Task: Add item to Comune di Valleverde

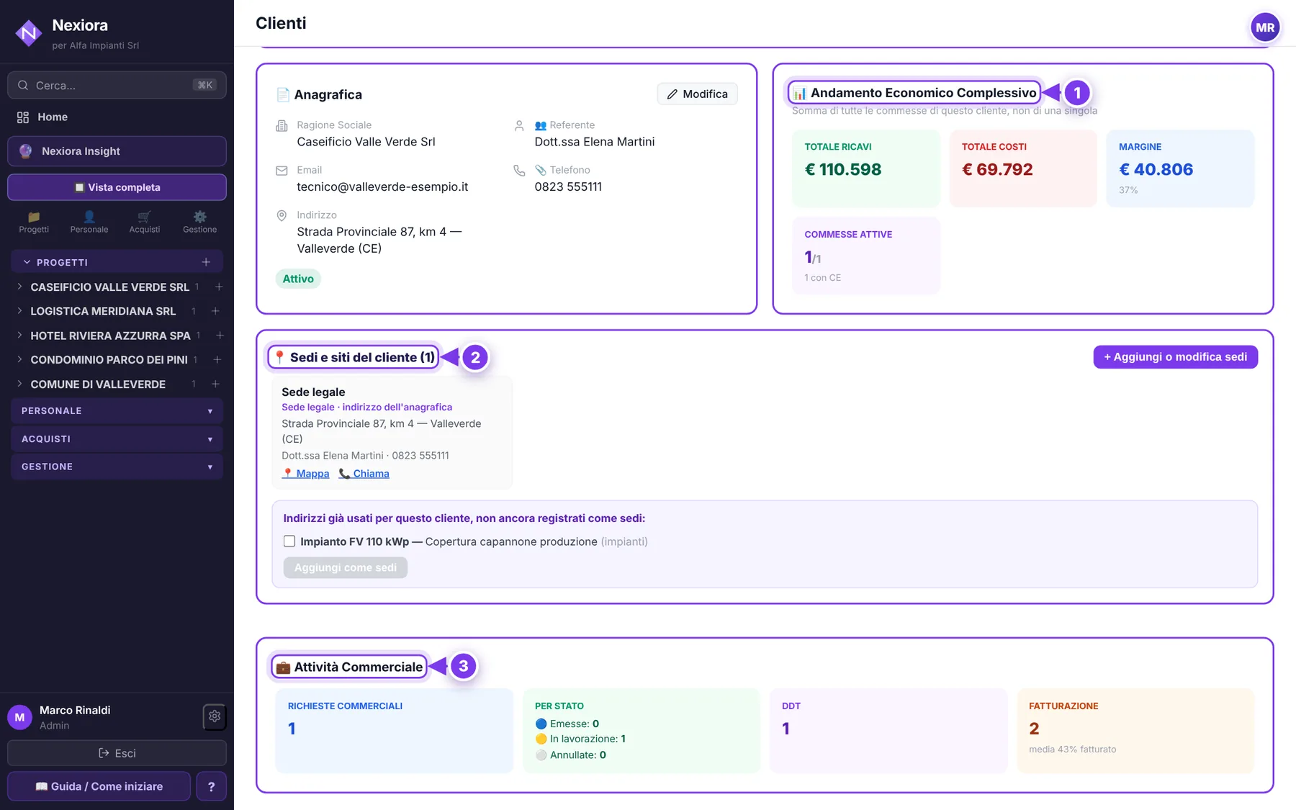Action: click(x=215, y=384)
